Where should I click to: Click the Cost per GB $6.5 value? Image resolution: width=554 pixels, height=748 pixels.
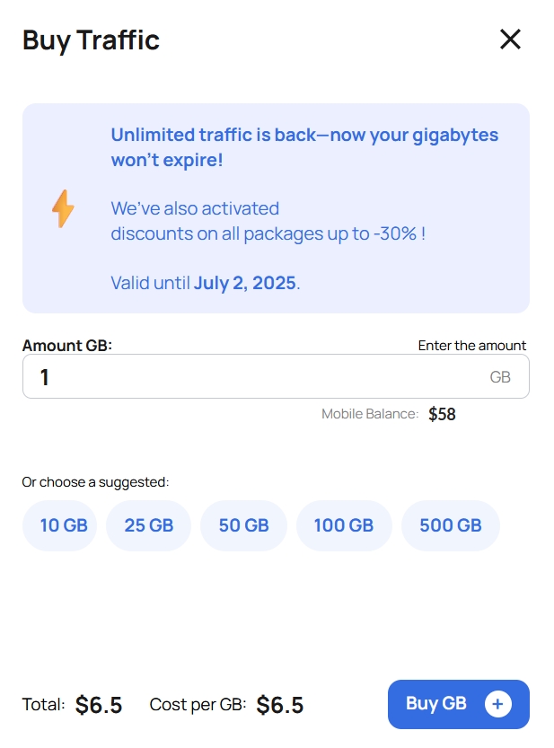click(280, 705)
